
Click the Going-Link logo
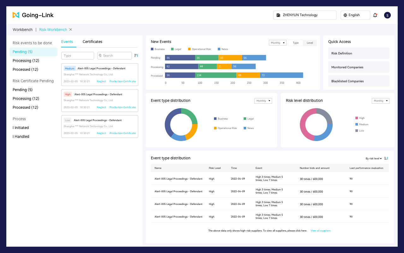pyautogui.click(x=33, y=15)
